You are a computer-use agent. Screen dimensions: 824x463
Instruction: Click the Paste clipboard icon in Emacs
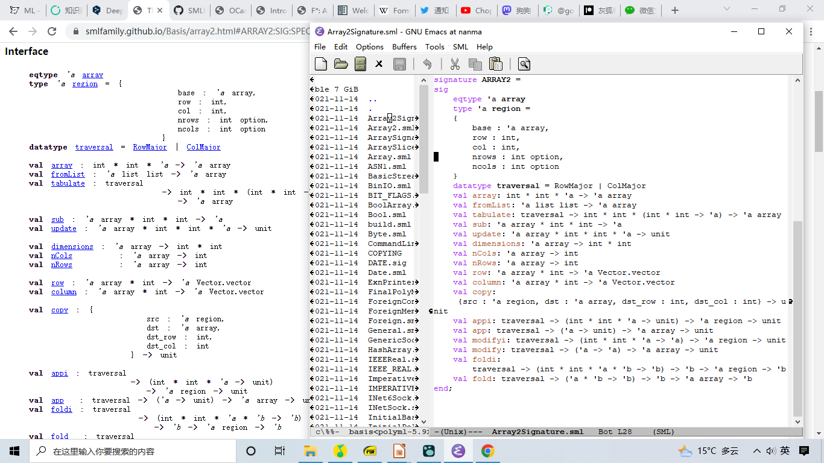[495, 64]
